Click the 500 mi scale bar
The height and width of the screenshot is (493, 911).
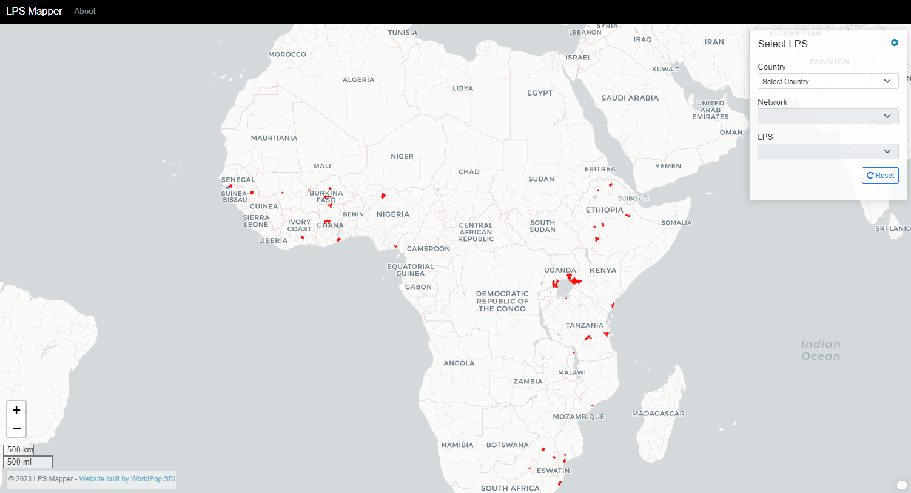coord(19,462)
